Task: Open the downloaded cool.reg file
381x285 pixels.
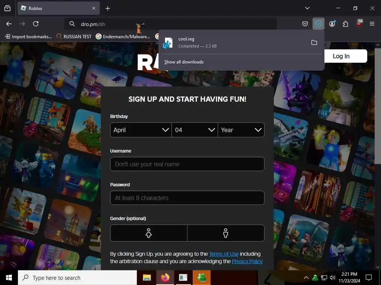Action: point(233,42)
